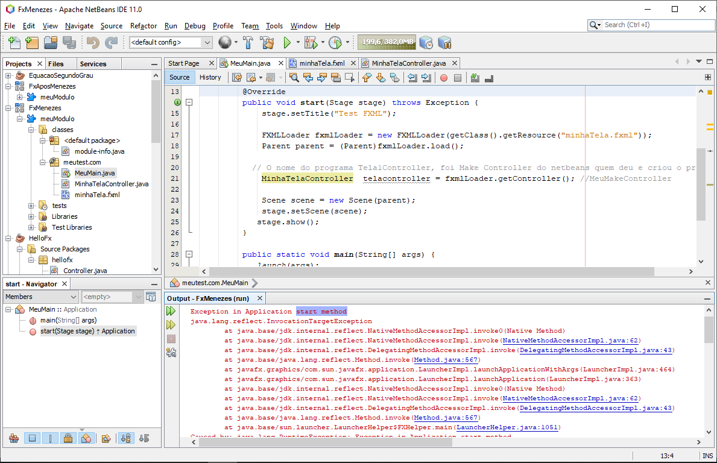Jump to Next Bookmark icon
The height and width of the screenshot is (463, 717).
(x=381, y=78)
